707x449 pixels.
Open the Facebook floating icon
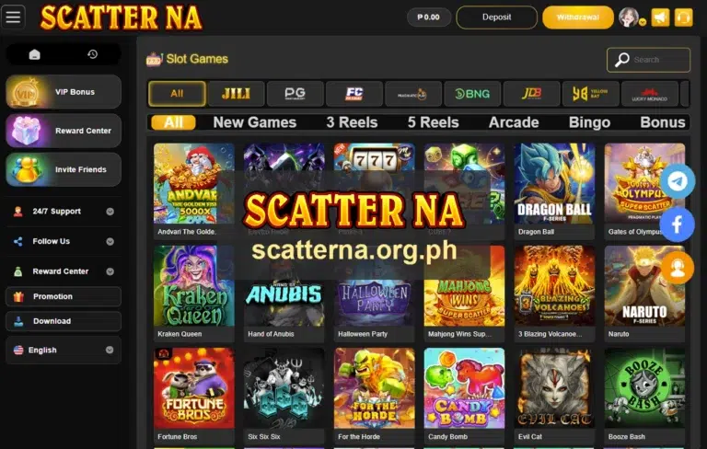tap(678, 224)
